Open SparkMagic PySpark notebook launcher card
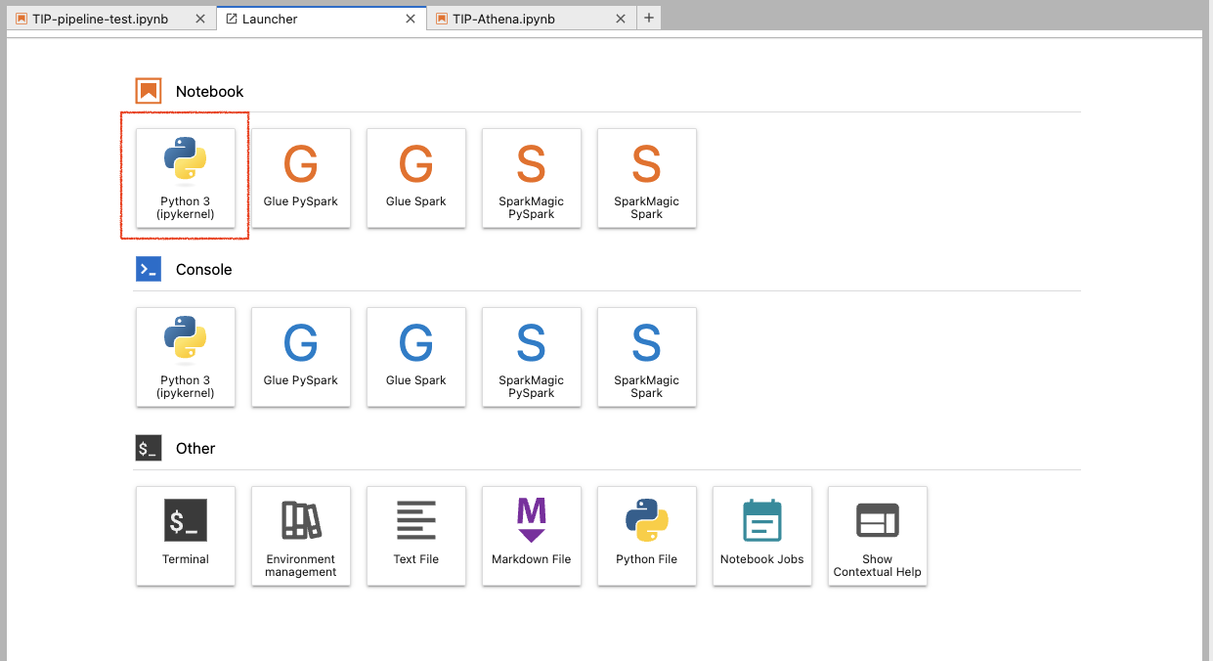Screen dimensions: 1213x661 [532, 178]
